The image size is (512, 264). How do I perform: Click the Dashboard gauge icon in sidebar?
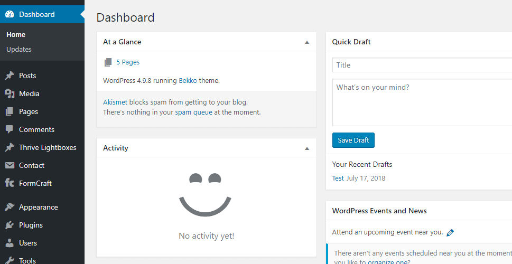click(10, 14)
